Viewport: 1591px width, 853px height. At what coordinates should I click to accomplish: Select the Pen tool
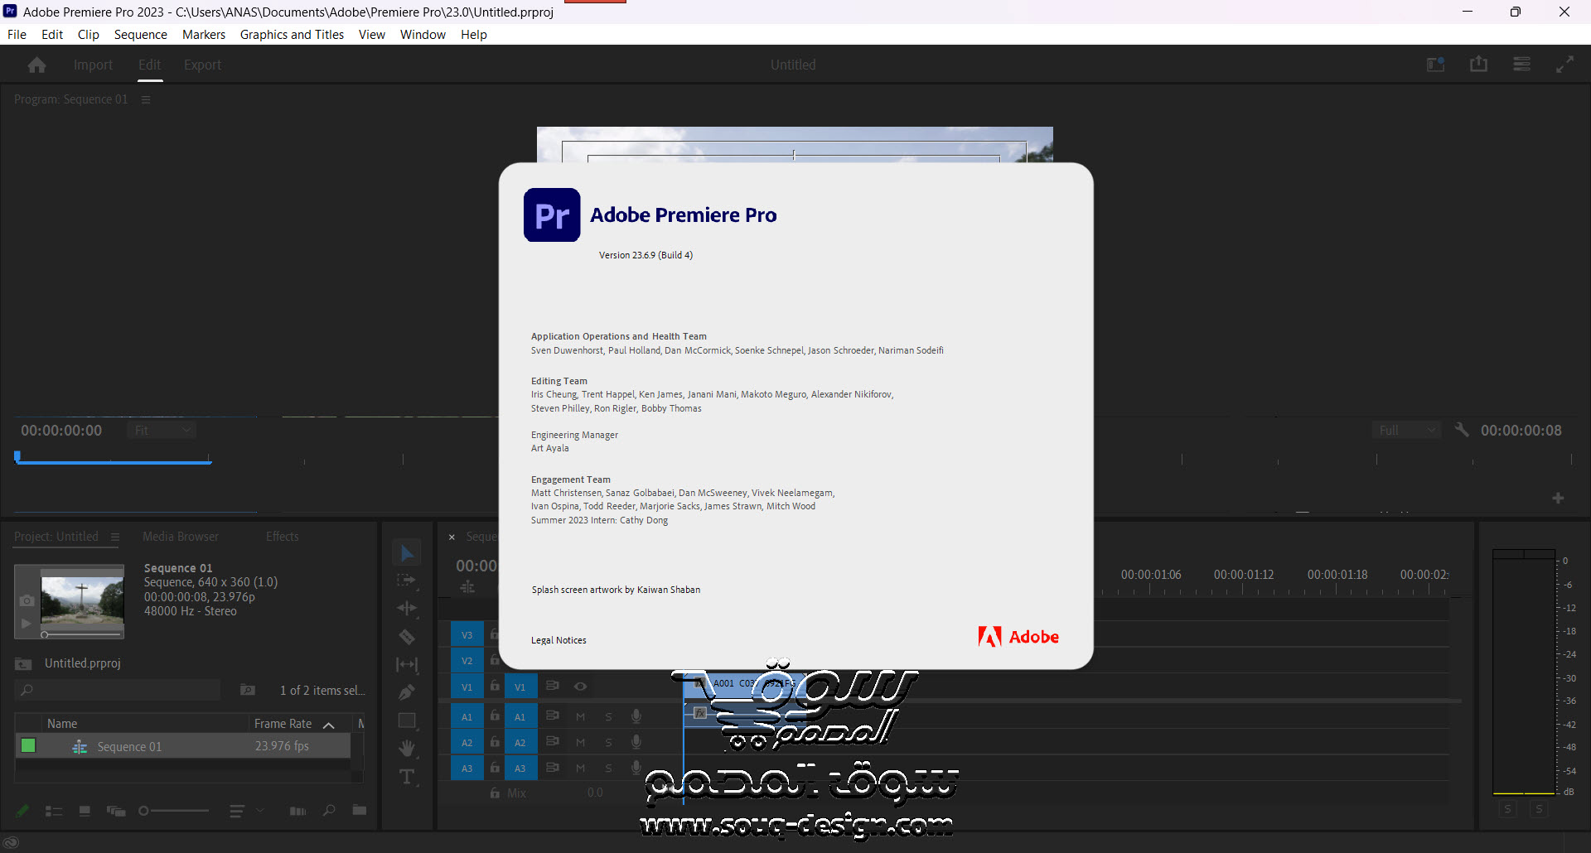coord(406,692)
